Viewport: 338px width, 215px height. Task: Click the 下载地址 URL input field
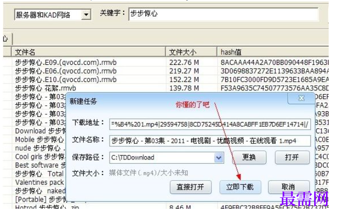coord(210,124)
